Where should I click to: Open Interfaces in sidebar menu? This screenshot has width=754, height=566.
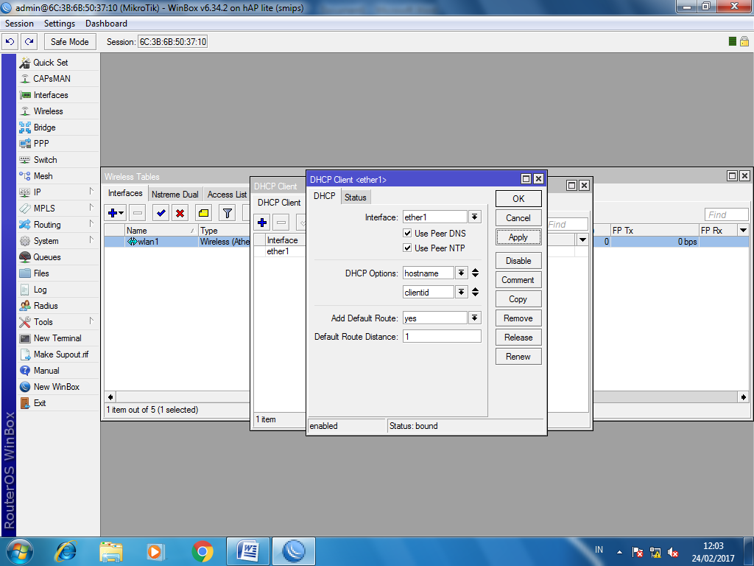tap(51, 95)
